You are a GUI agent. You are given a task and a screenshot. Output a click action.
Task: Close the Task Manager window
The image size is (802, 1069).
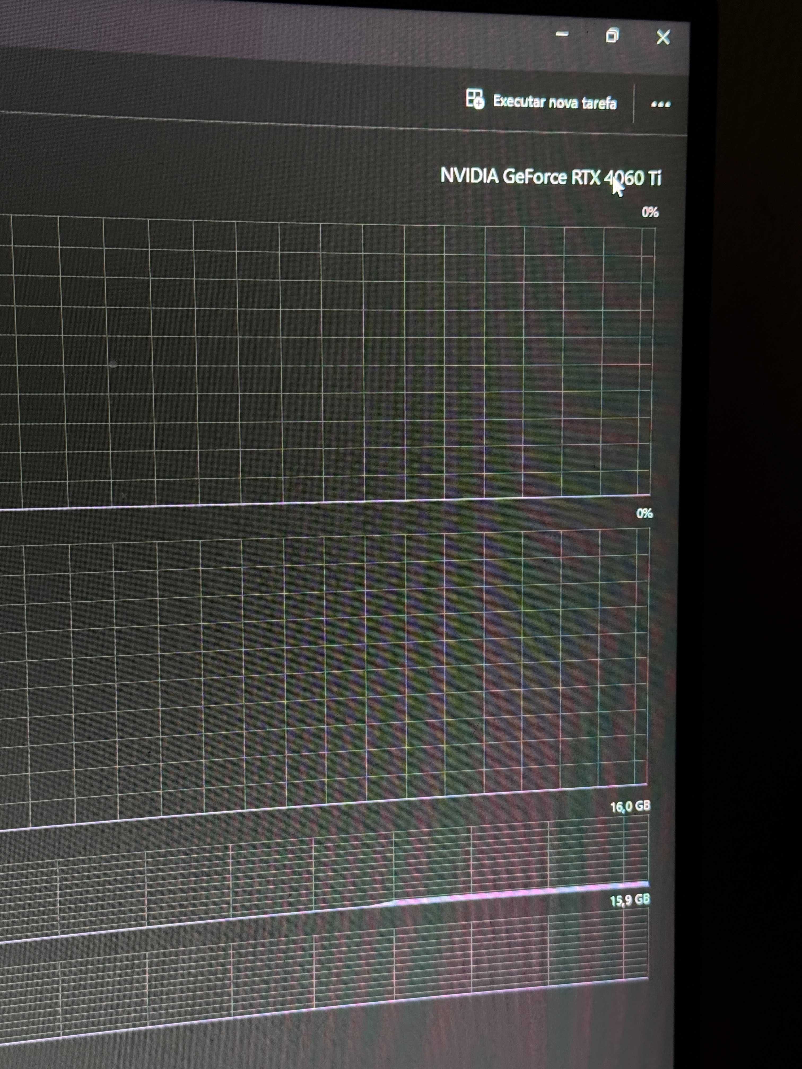point(663,37)
